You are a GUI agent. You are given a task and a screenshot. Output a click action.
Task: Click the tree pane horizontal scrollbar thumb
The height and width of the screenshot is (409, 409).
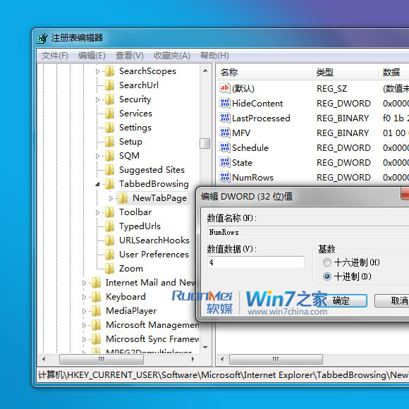point(102,359)
